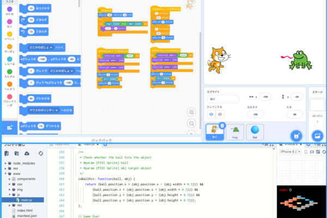The image size is (327, 218).
Task: Zoom out the Scratch code workspace
Action: 191,123
